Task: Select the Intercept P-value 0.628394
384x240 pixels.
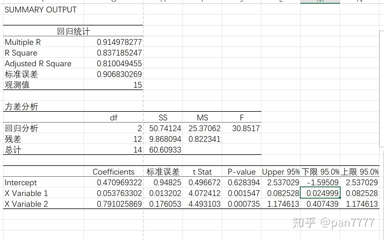Action: (244, 183)
